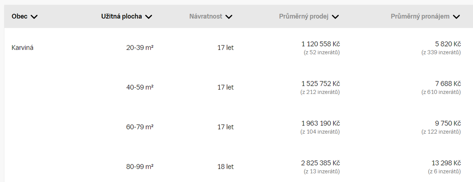Open the Průměrný prodej sort arrow

(335, 17)
